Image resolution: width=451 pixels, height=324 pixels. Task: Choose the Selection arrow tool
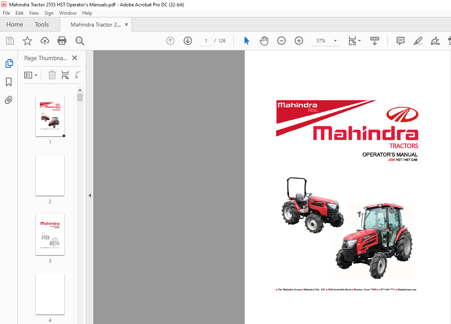point(247,41)
